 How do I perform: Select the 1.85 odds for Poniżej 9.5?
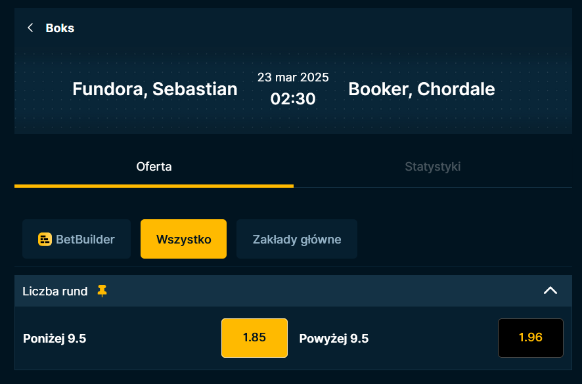(x=254, y=338)
